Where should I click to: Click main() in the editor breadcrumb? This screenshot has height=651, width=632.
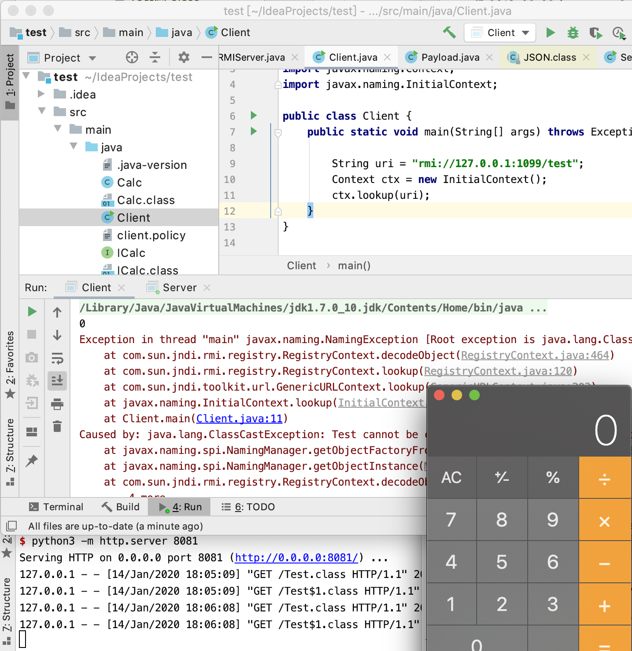(x=354, y=266)
